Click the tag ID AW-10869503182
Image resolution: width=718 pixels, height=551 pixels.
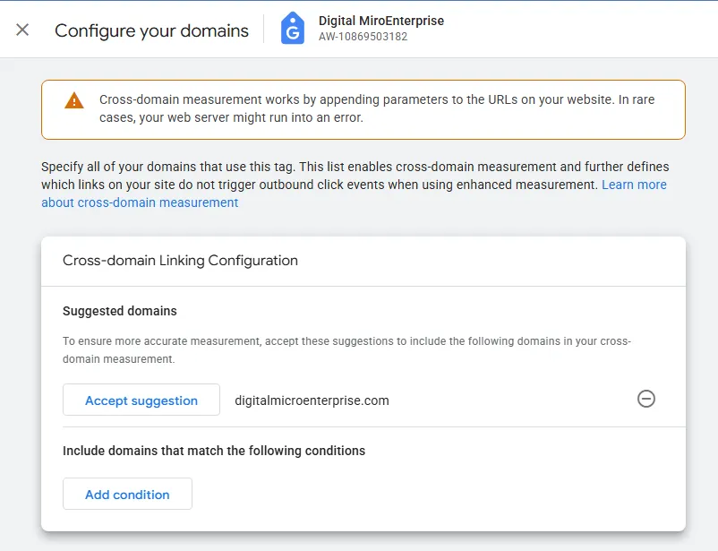363,38
